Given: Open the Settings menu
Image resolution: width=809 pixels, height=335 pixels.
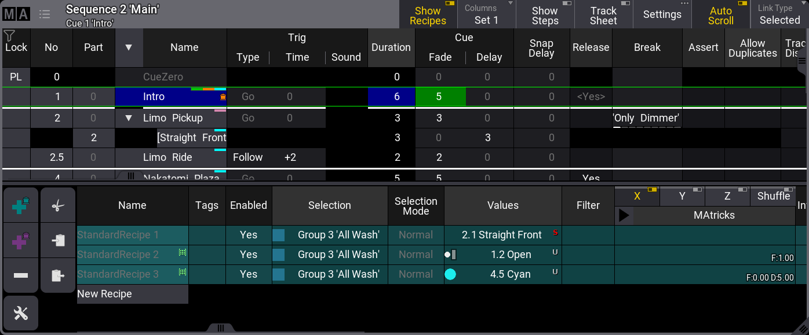Looking at the screenshot, I should pyautogui.click(x=662, y=15).
